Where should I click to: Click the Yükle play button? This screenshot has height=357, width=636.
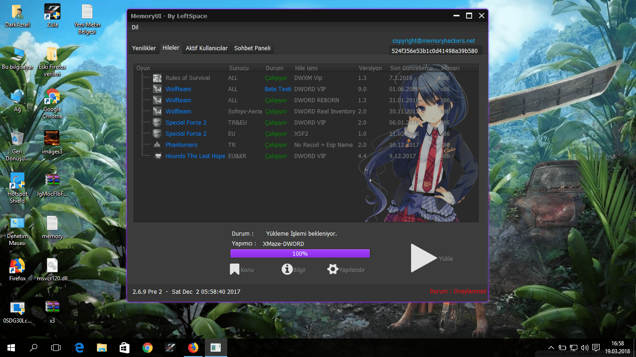click(x=423, y=258)
